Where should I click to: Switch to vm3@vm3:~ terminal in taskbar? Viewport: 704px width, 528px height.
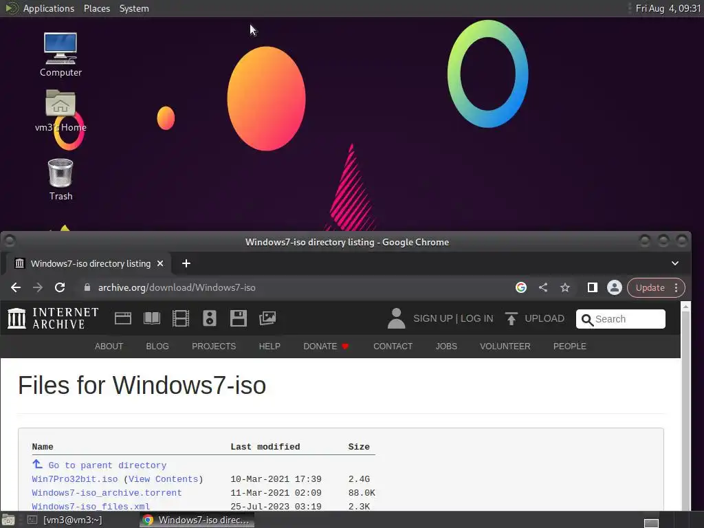[65, 520]
